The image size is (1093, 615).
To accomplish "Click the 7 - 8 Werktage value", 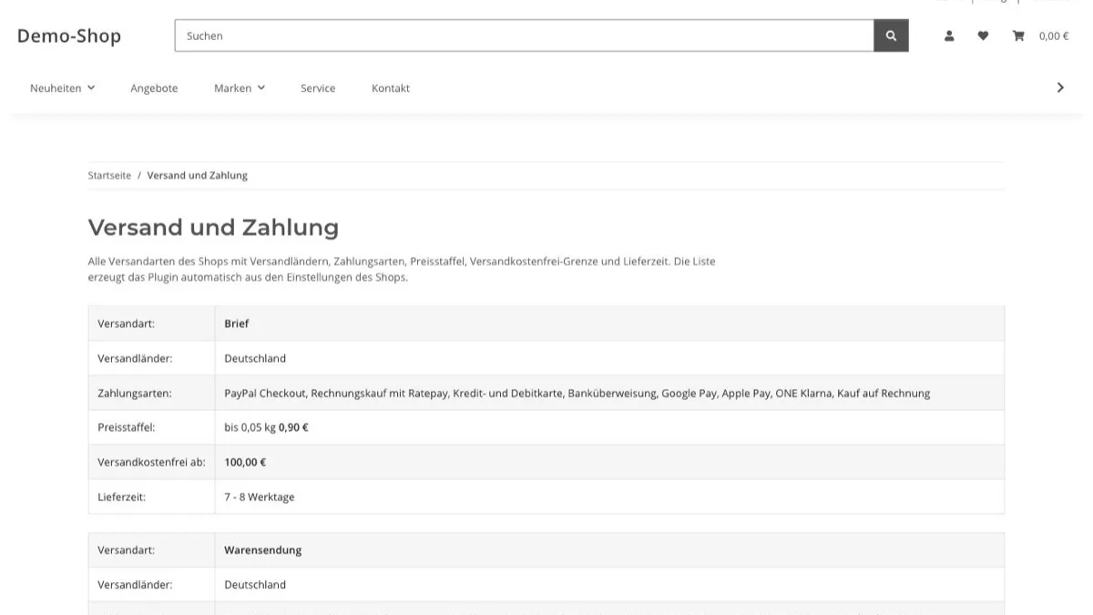I will [x=260, y=497].
